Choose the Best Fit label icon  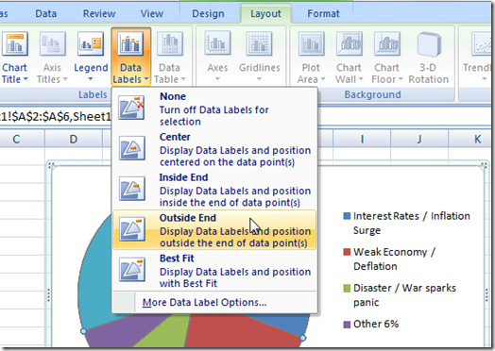[x=131, y=270]
